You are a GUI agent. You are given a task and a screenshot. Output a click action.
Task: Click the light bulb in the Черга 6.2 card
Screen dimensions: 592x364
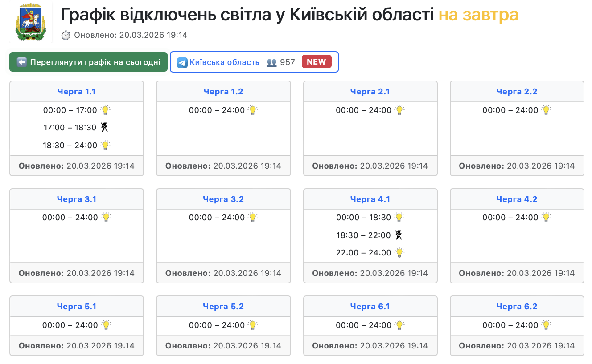click(x=546, y=325)
